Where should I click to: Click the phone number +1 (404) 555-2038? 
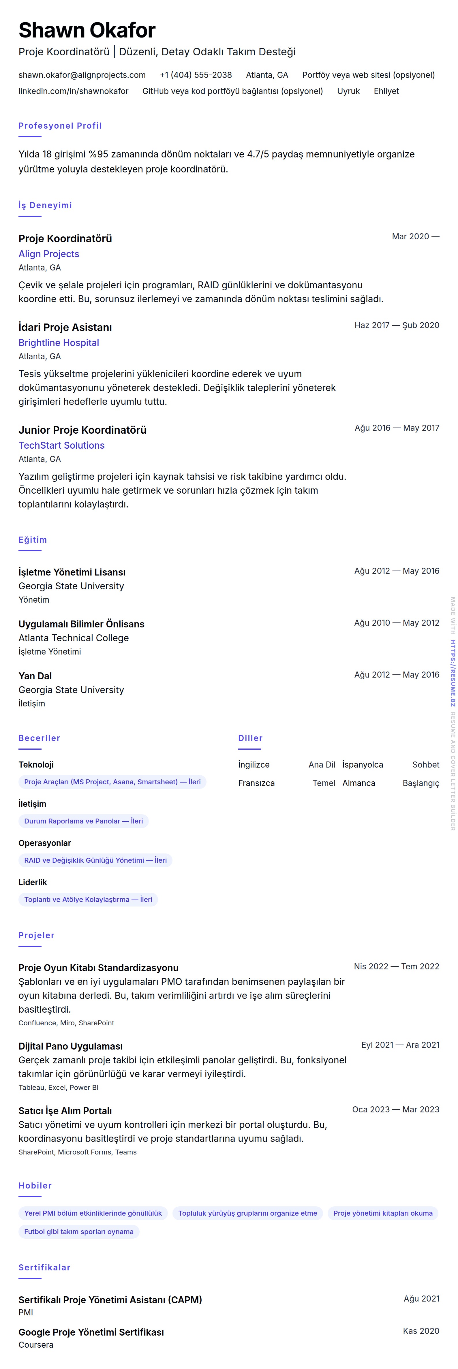(x=196, y=75)
